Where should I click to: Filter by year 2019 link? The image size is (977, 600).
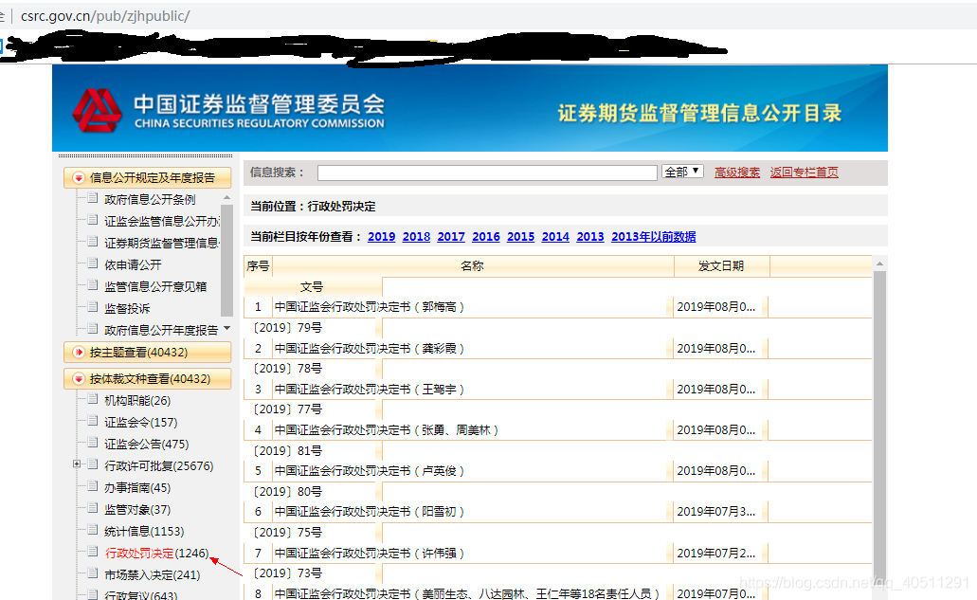[x=381, y=237]
